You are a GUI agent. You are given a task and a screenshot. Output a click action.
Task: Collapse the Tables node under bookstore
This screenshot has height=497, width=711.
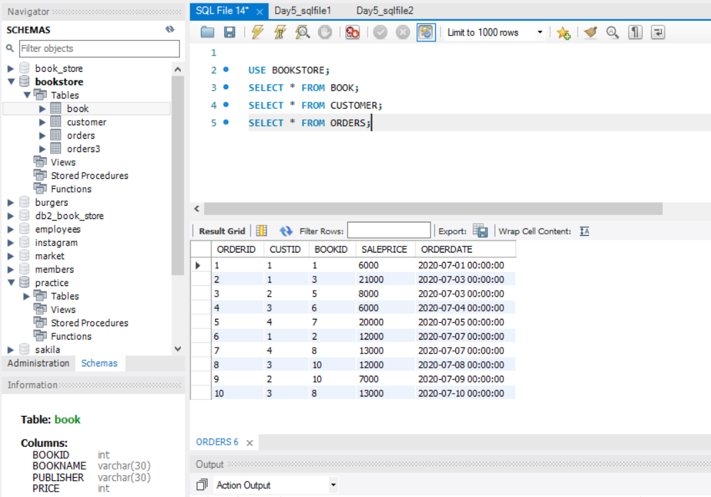click(27, 95)
